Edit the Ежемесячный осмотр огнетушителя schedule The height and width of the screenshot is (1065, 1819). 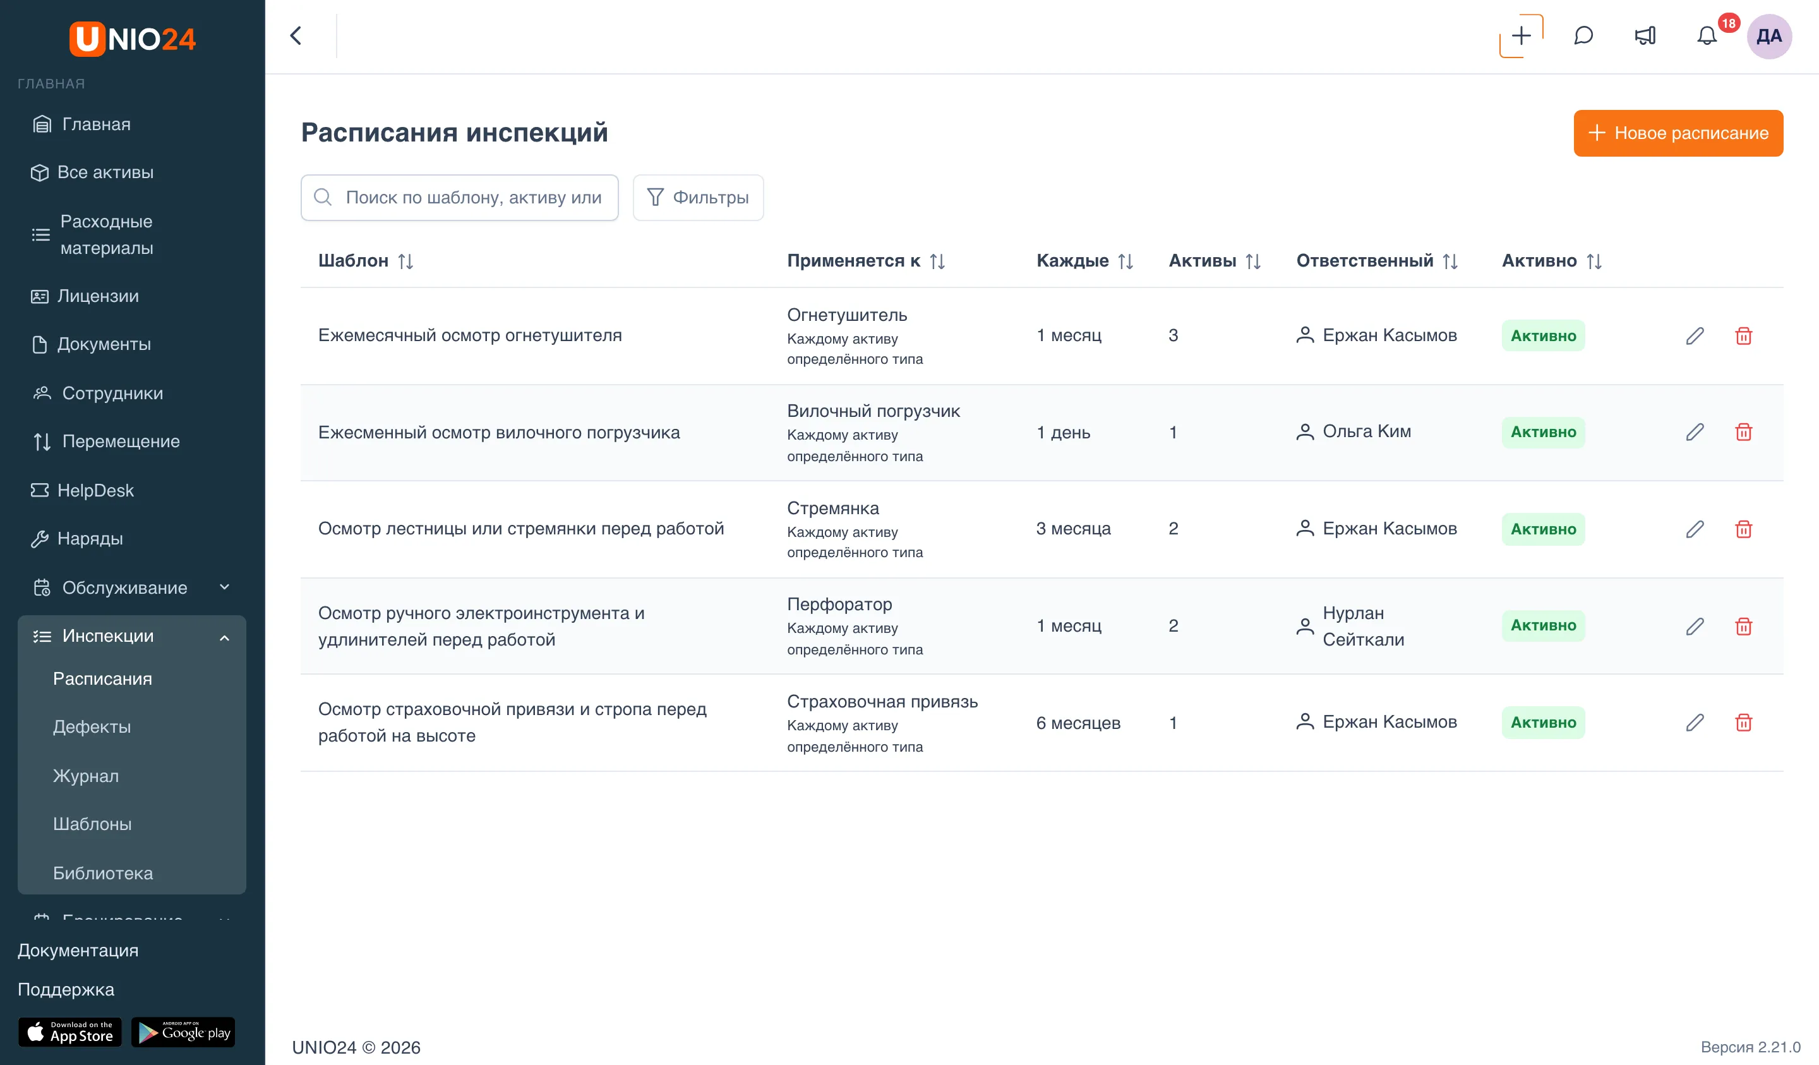(x=1695, y=336)
